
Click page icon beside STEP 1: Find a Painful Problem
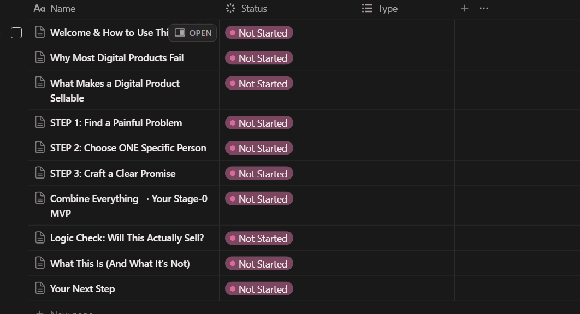pyautogui.click(x=40, y=122)
